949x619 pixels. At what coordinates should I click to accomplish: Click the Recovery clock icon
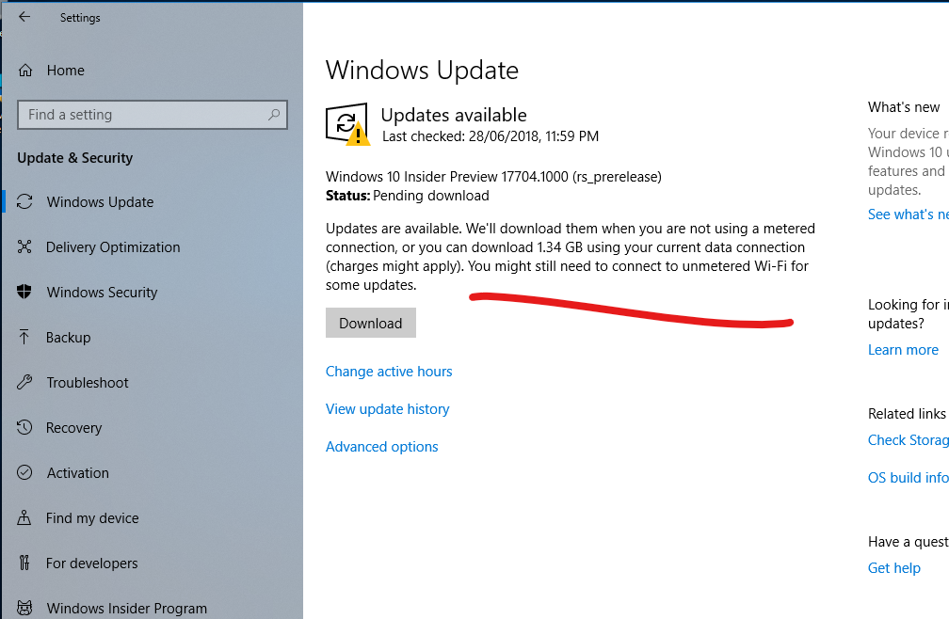[24, 427]
